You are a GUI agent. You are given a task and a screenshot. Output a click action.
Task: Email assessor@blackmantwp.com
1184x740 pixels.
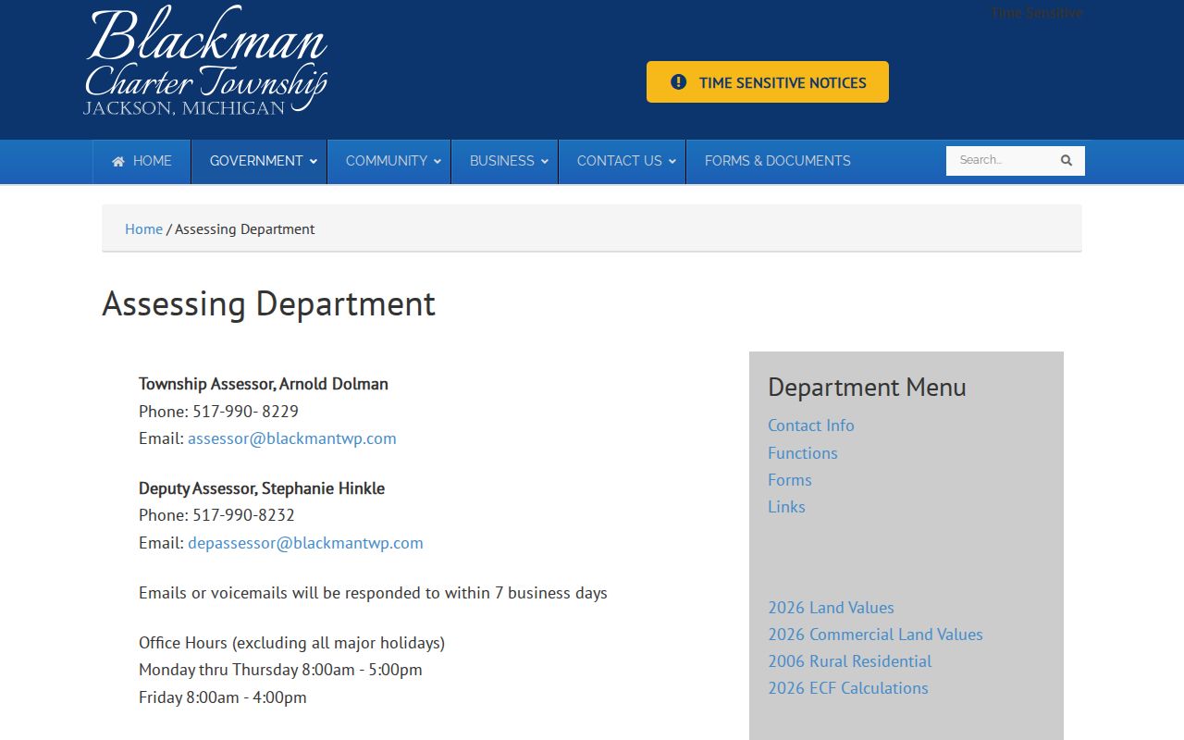(x=292, y=438)
